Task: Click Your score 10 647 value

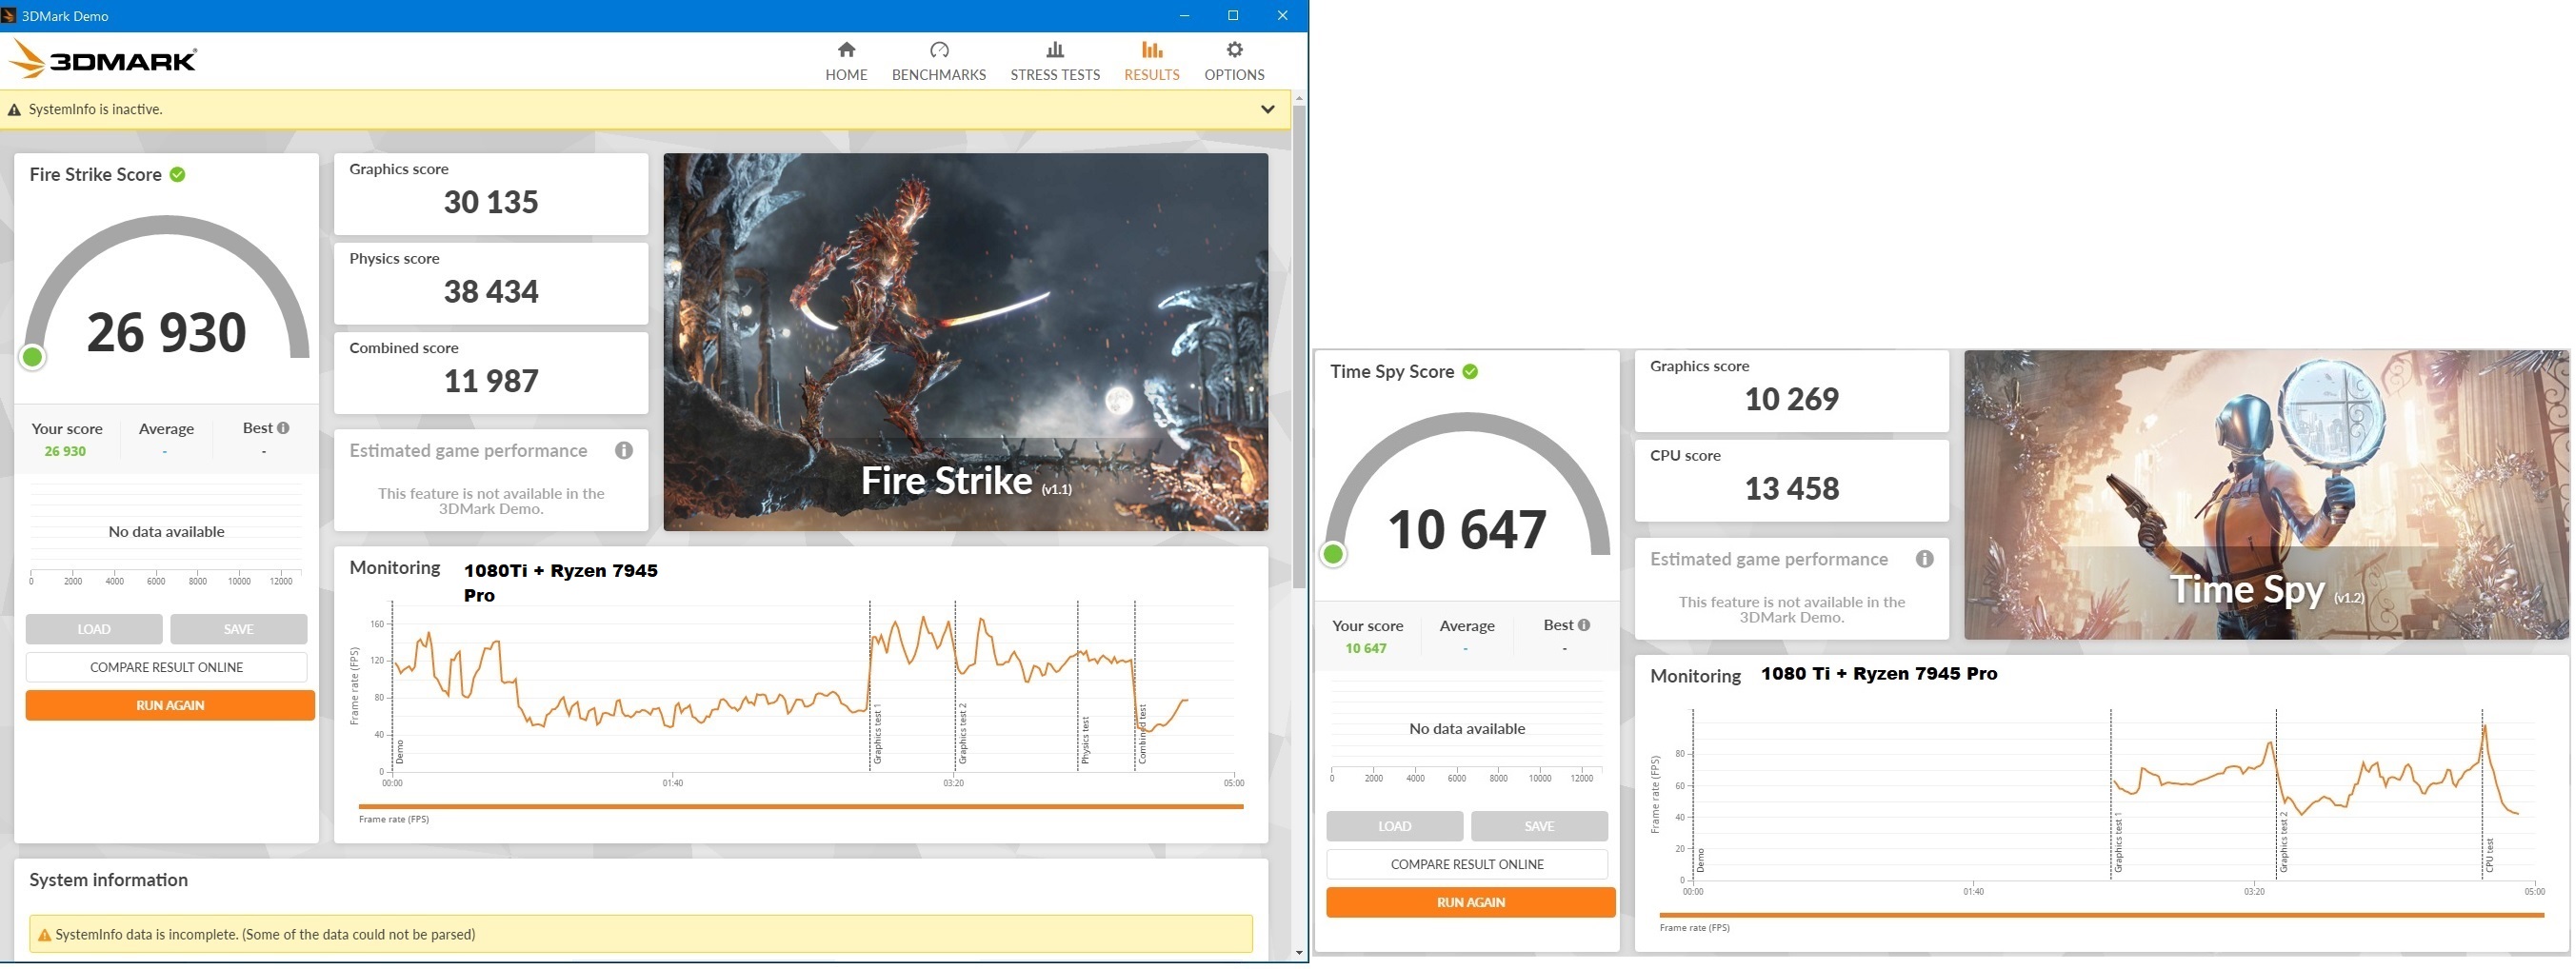Action: 1366,648
